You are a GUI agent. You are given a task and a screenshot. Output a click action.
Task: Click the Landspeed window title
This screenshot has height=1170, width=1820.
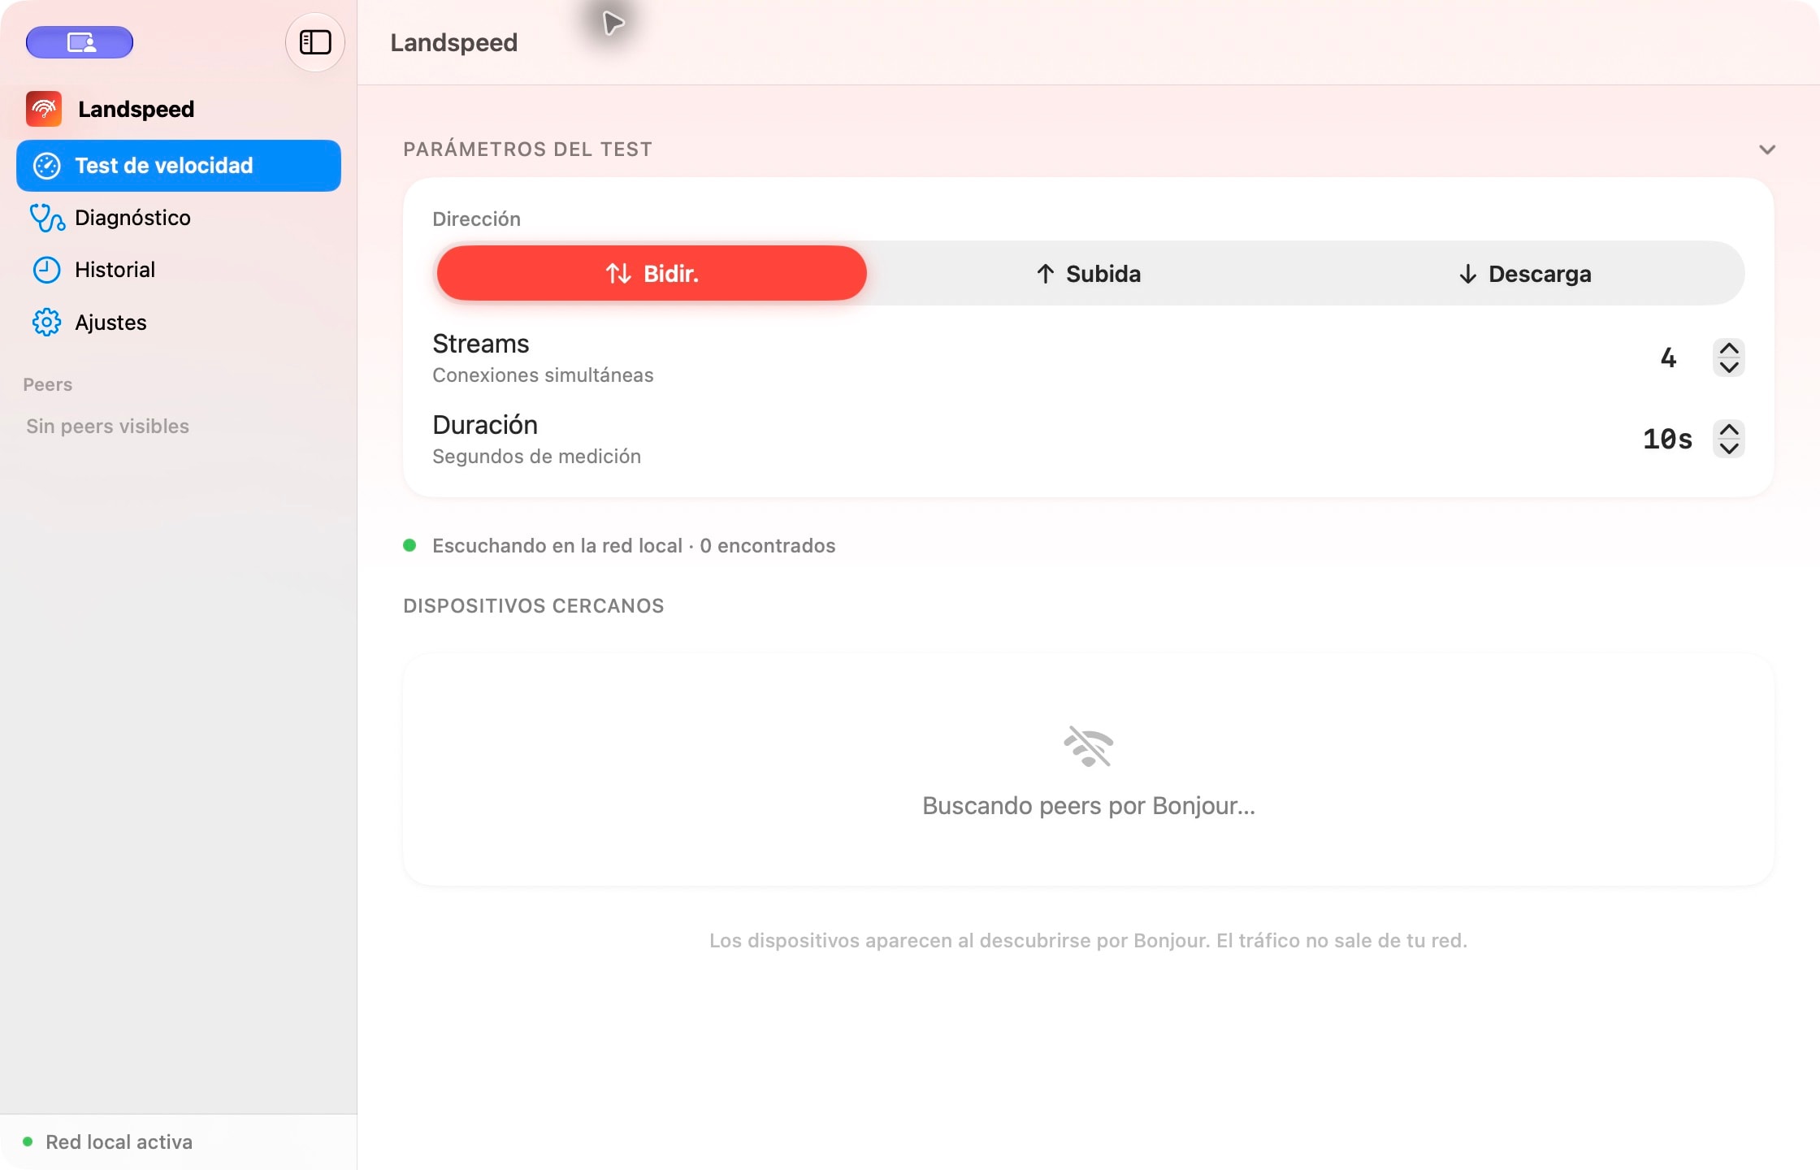453,42
